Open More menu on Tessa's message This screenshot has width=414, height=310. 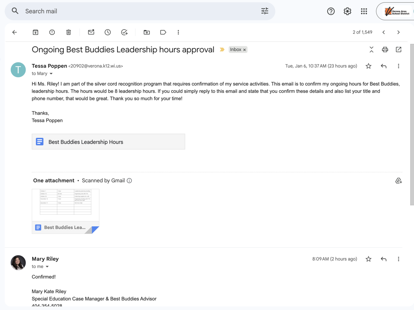(x=398, y=66)
